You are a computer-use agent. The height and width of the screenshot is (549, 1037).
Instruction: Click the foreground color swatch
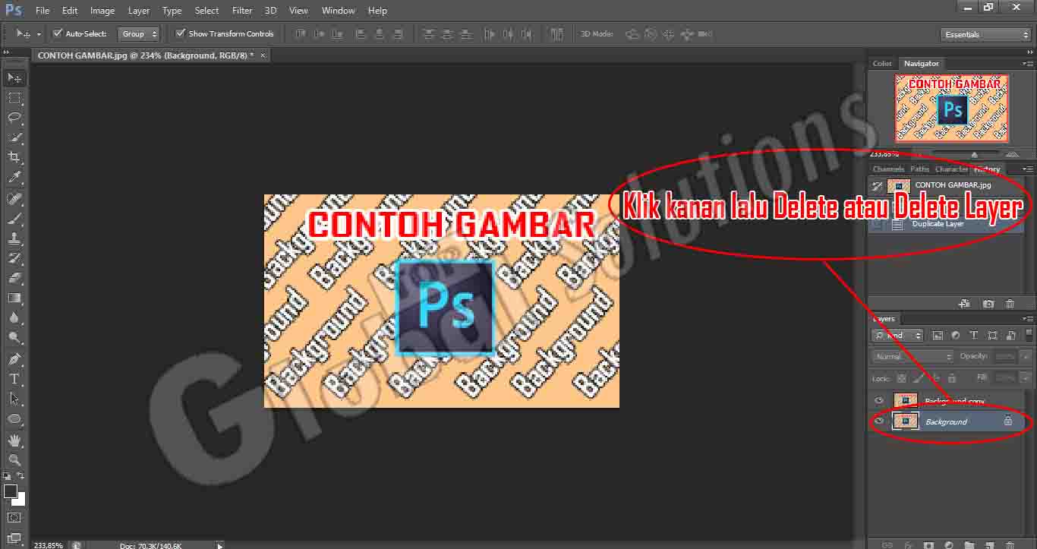(x=10, y=491)
